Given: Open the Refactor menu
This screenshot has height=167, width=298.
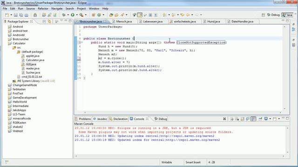Looking at the screenshot, I should 43,9.
